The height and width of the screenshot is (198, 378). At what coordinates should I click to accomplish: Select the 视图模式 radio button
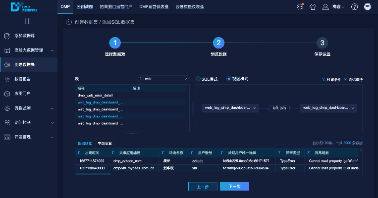pyautogui.click(x=229, y=79)
